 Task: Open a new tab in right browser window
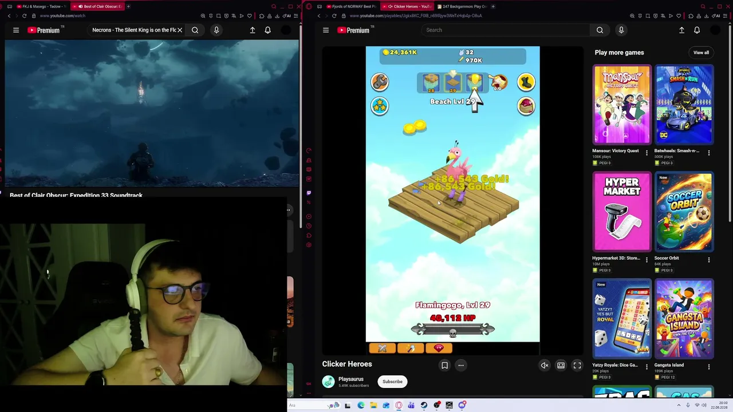[x=493, y=6]
